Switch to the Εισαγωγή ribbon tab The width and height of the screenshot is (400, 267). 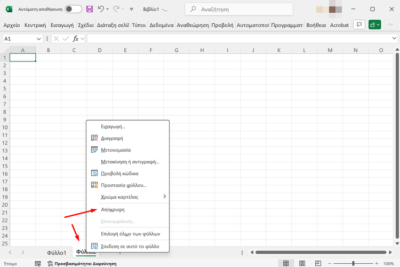click(62, 25)
